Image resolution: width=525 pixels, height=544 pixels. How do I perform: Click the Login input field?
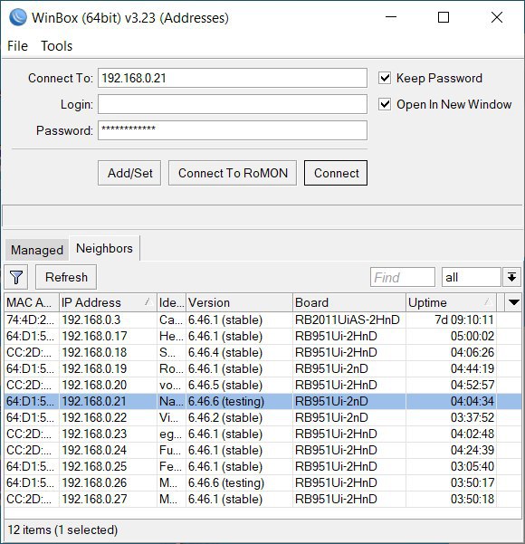233,104
